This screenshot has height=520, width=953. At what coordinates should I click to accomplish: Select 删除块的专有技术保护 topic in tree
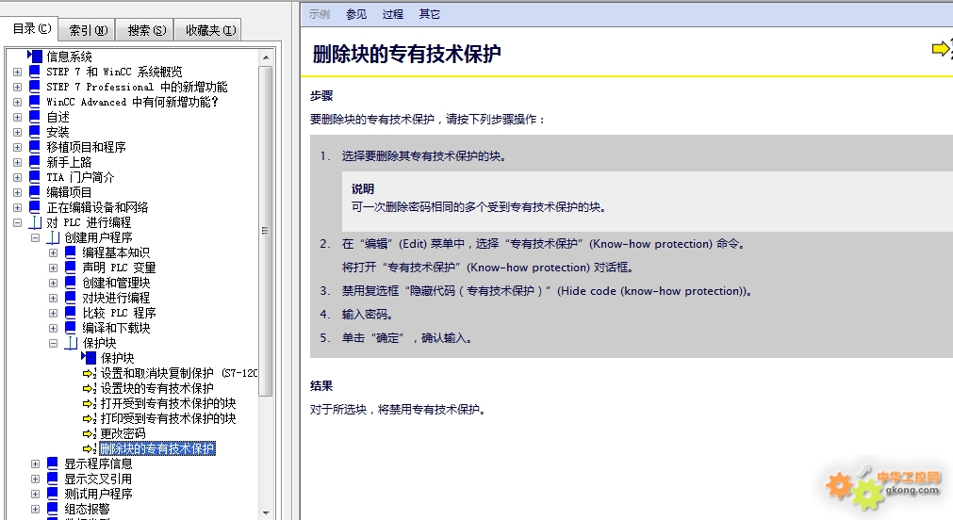[x=157, y=449]
